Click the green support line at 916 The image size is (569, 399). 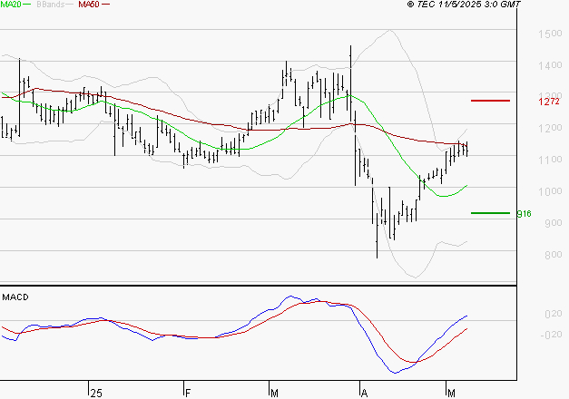click(490, 213)
